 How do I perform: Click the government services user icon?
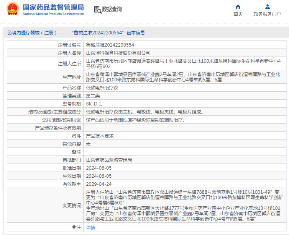(x=267, y=7)
